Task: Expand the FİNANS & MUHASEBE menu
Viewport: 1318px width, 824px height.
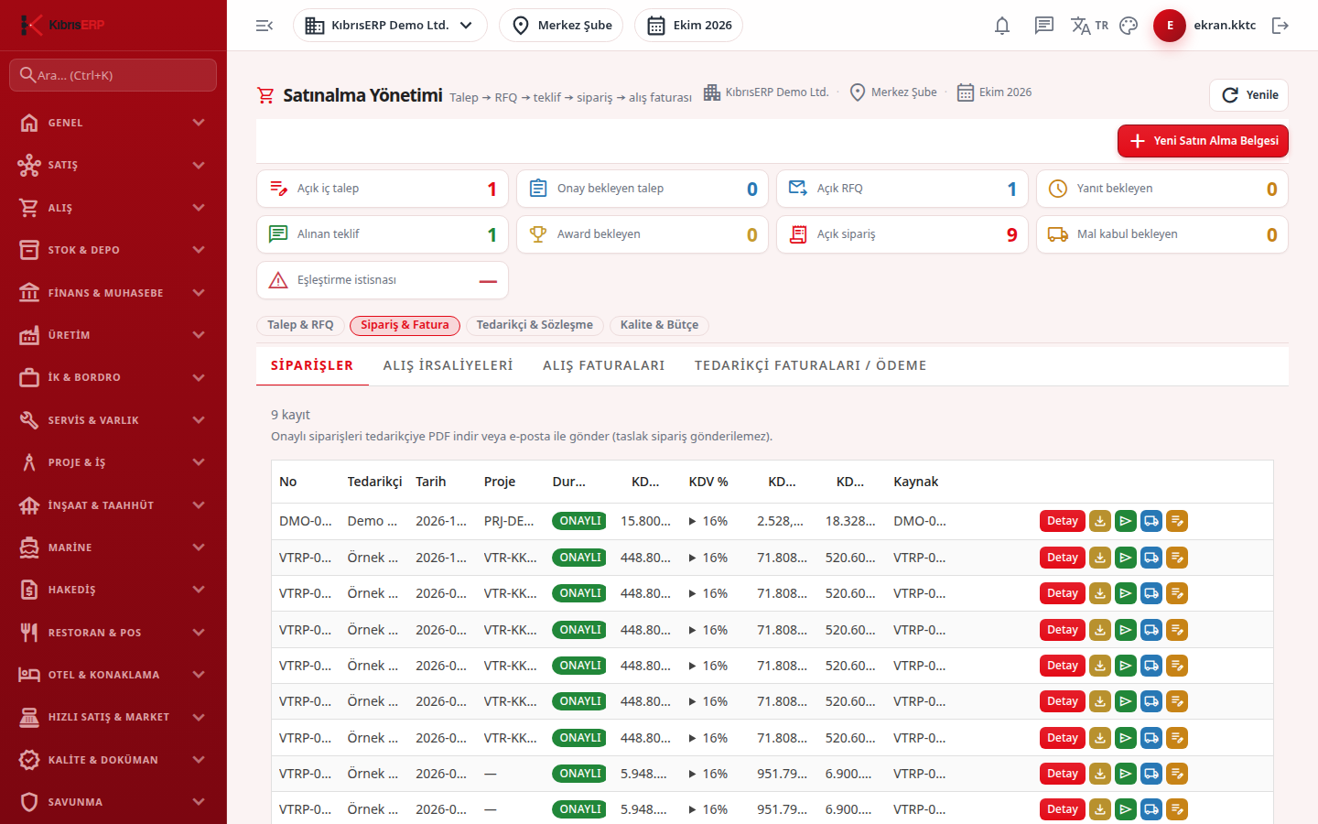Action: (113, 293)
